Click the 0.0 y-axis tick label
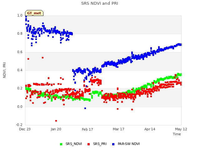This screenshot has width=200, height=150. pyautogui.click(x=20, y=107)
